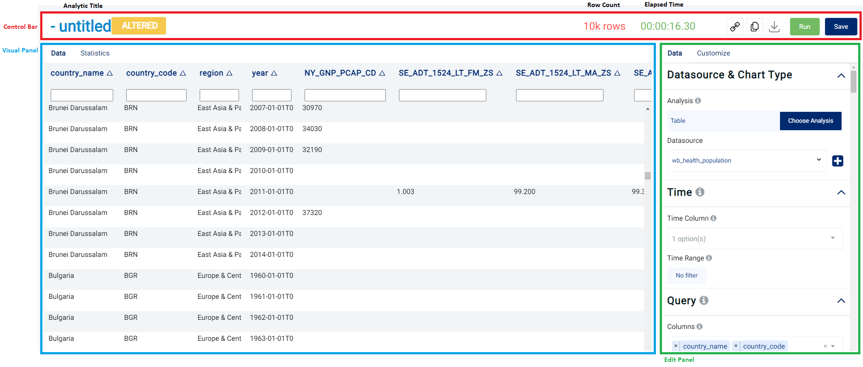Copy the analytic link icon
The width and height of the screenshot is (863, 367).
pos(735,27)
